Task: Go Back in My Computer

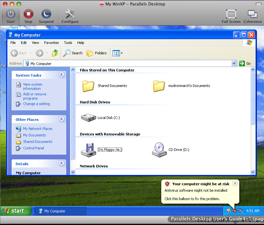Action: pos(19,53)
